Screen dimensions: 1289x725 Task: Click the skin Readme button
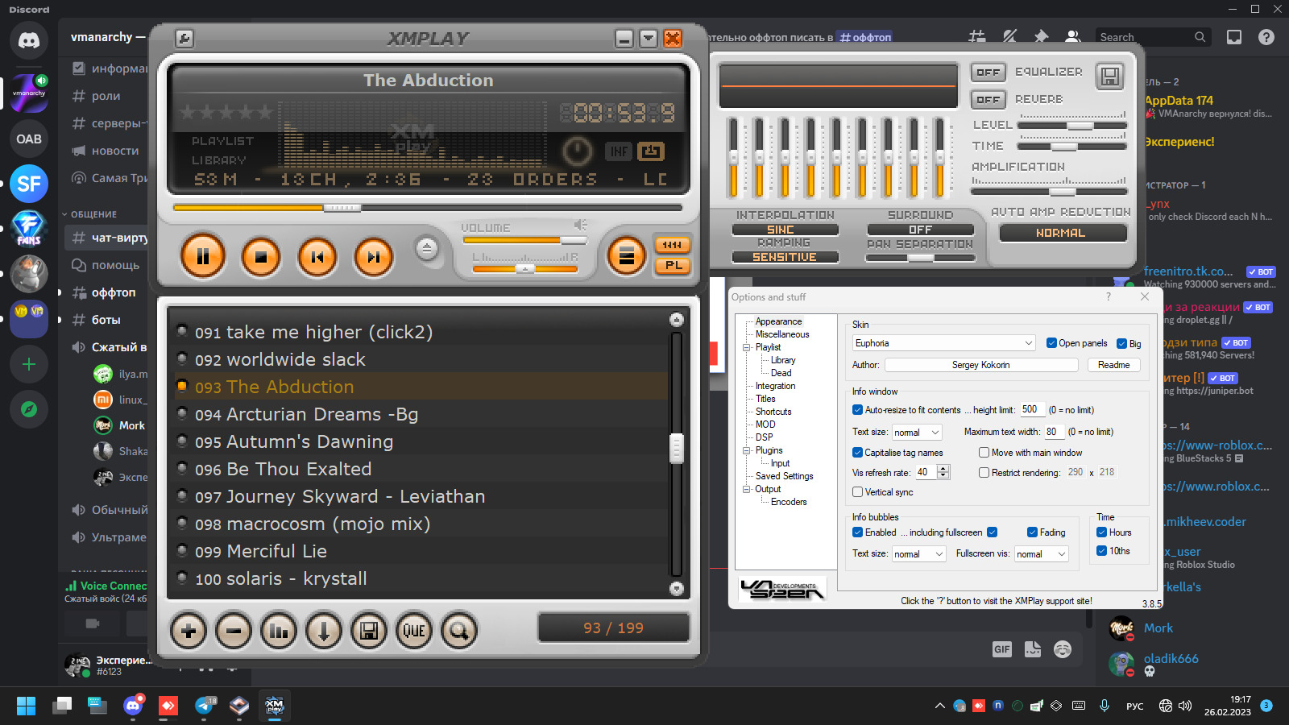[1113, 365]
